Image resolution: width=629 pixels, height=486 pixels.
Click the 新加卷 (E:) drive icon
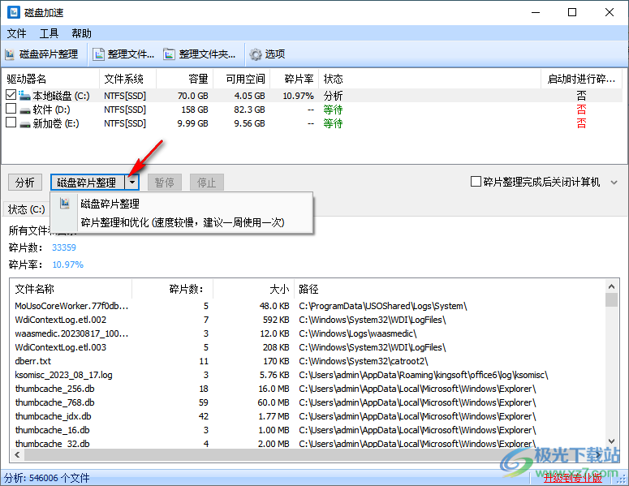[x=25, y=124]
